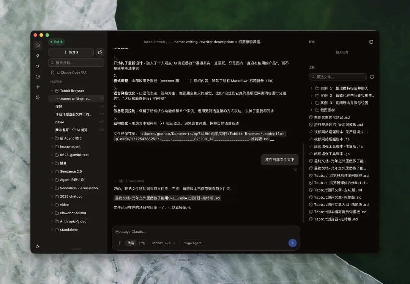Image resolution: width=410 pixels, height=284 pixels.
Task: Click the Wi-Fi signal sidebar icon
Action: pos(38,87)
